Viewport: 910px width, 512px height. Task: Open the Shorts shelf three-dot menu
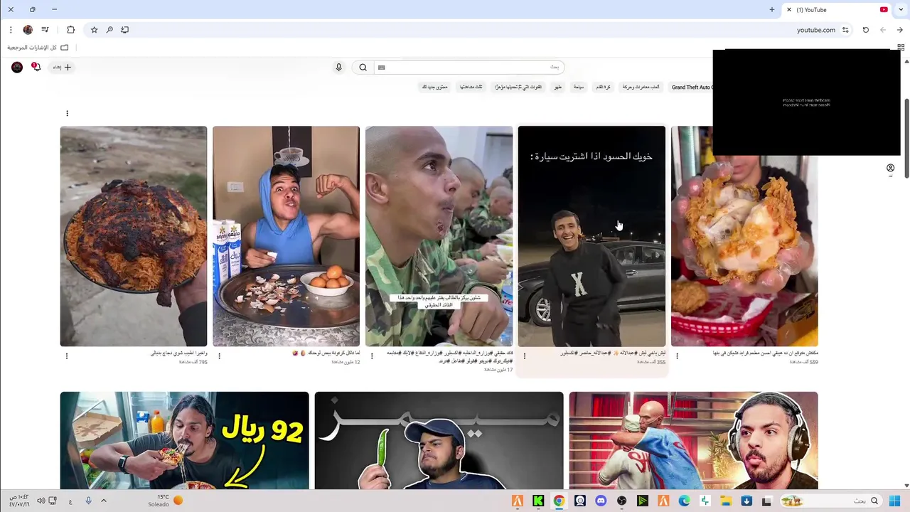pos(67,113)
